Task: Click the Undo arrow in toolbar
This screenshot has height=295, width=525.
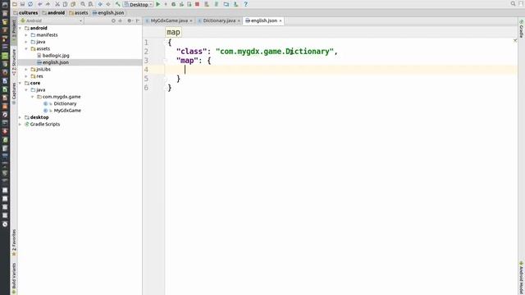Action: click(x=40, y=4)
